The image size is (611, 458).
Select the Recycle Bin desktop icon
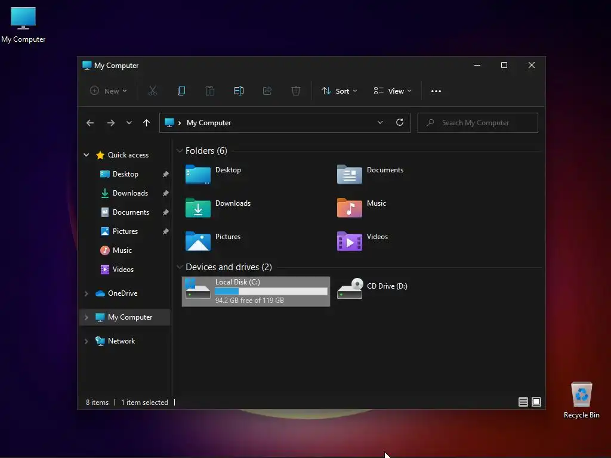click(x=581, y=400)
